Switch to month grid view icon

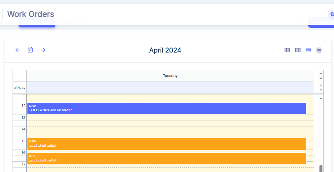(x=287, y=50)
